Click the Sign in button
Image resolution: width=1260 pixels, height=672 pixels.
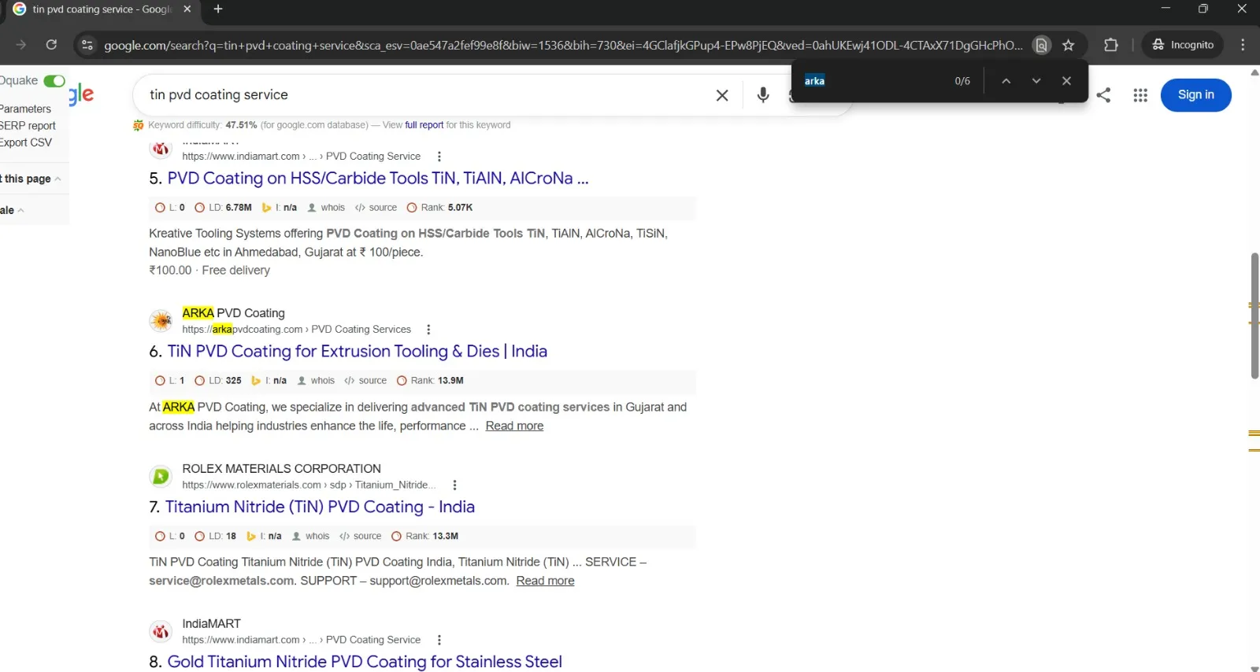pyautogui.click(x=1195, y=95)
